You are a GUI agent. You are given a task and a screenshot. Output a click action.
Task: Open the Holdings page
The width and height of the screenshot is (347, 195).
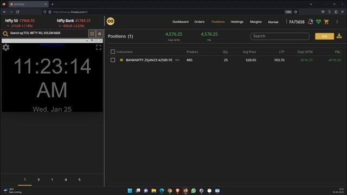[x=237, y=22]
